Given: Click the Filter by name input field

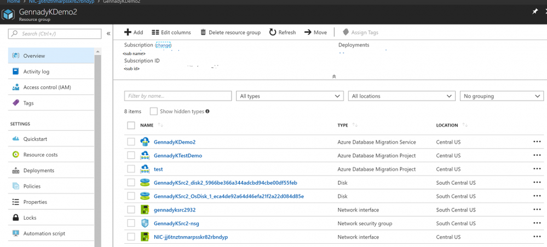Looking at the screenshot, I should coord(177,96).
